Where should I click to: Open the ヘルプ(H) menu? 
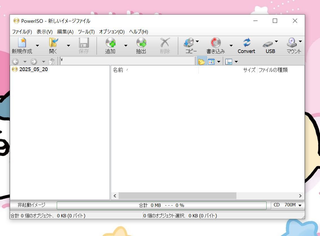(139, 32)
